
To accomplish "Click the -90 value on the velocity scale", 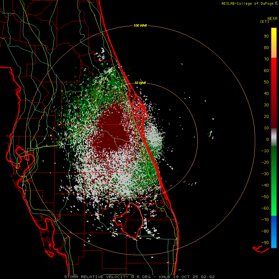I will click(265, 243).
